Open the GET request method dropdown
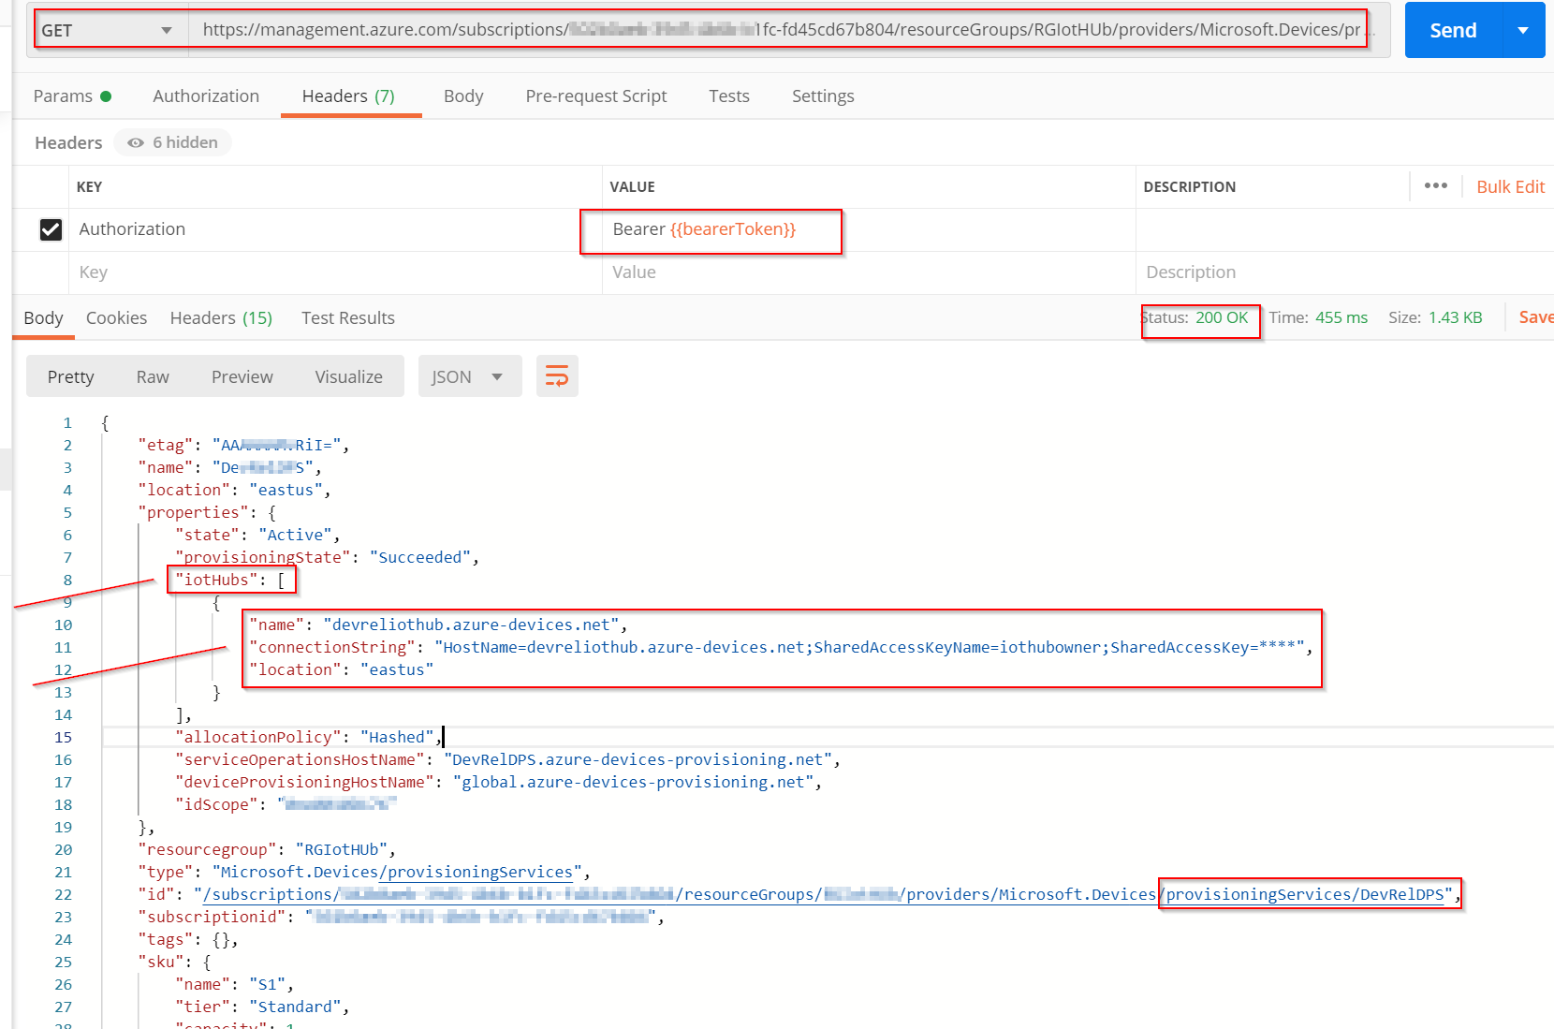This screenshot has height=1029, width=1554. (x=108, y=29)
